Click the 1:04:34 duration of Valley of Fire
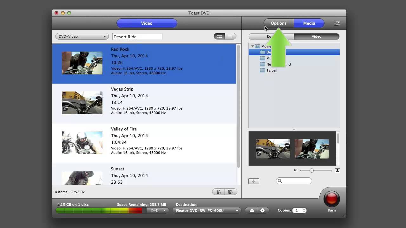This screenshot has height=228, width=406. (119, 142)
